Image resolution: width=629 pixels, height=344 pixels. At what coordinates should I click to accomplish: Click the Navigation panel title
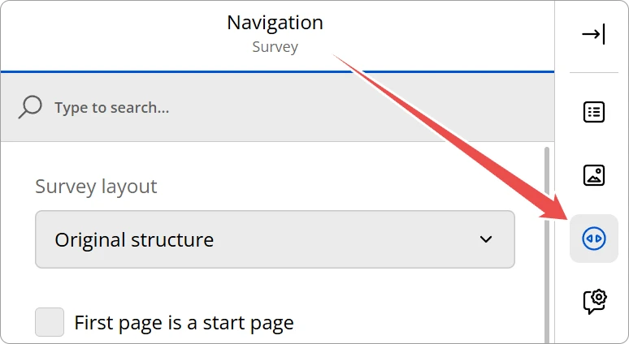[275, 23]
